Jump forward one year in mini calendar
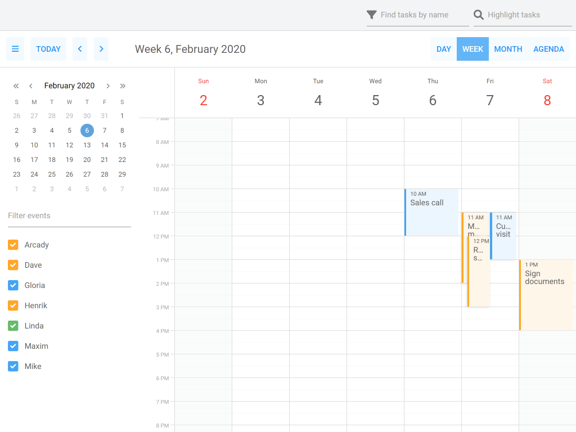 click(123, 86)
